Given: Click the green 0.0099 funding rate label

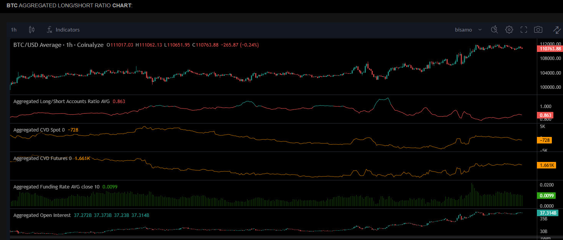Looking at the screenshot, I should (x=546, y=195).
